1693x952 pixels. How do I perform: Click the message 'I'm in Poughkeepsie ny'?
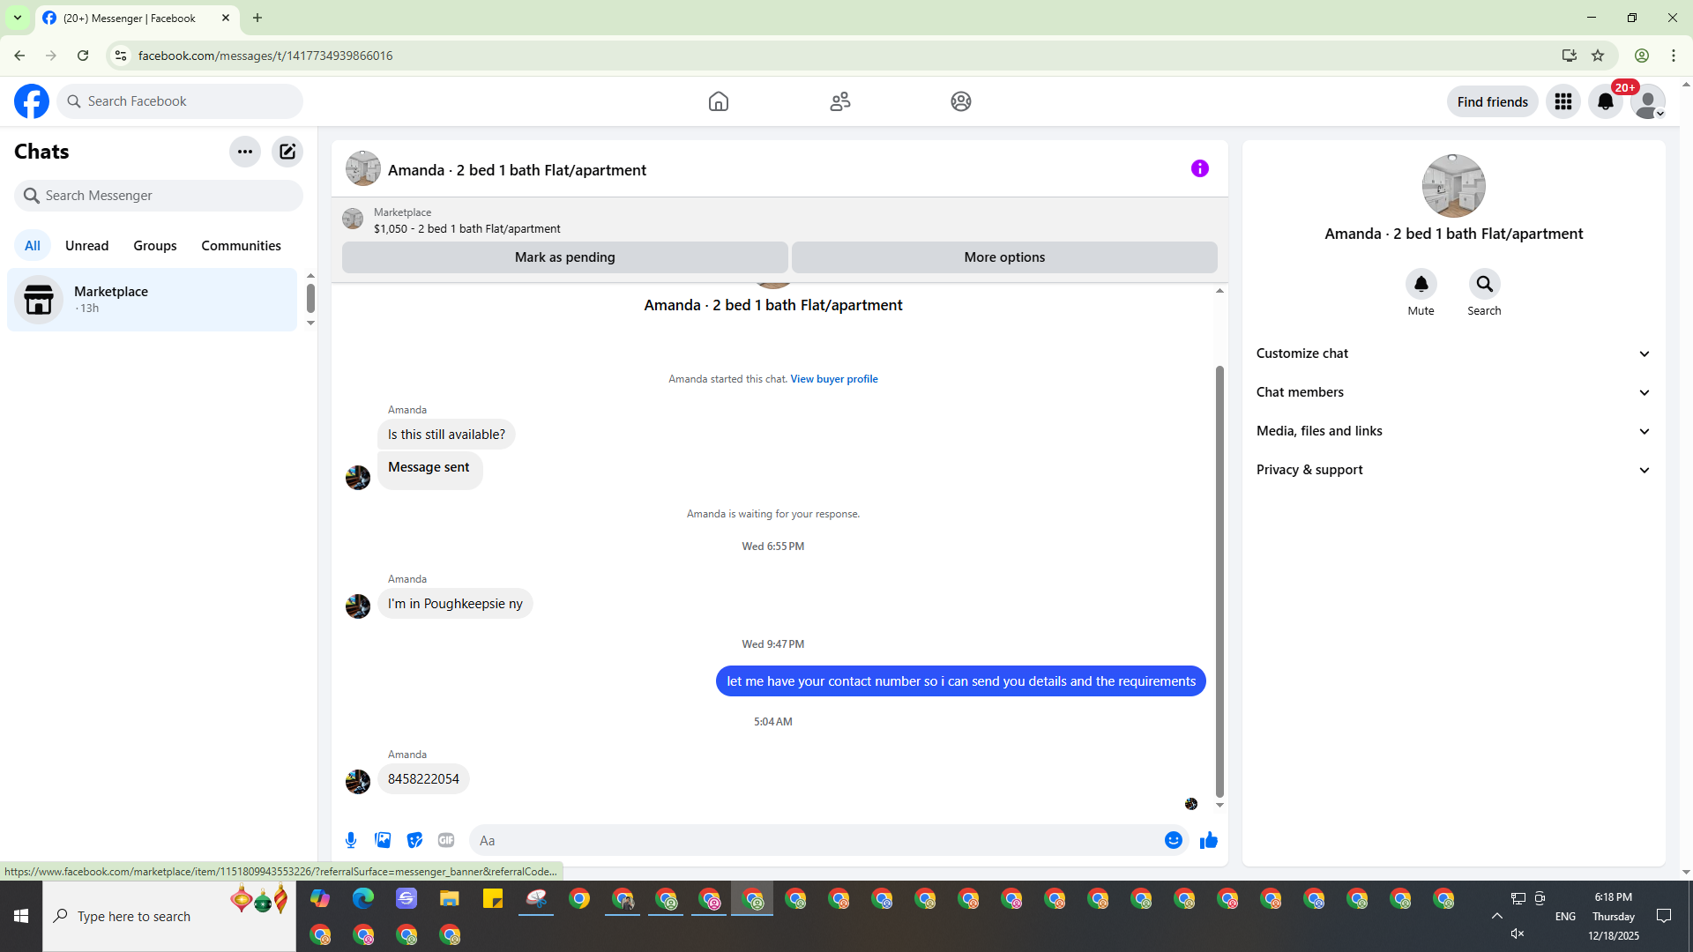tap(455, 604)
